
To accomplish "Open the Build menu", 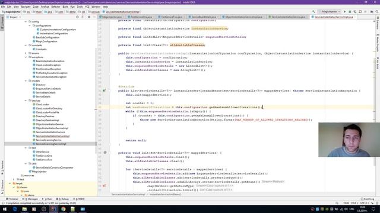I will [x=65, y=7].
